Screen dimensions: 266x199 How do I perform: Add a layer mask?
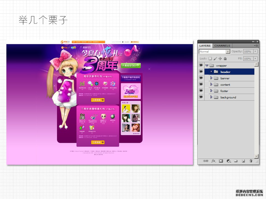tap(221, 161)
